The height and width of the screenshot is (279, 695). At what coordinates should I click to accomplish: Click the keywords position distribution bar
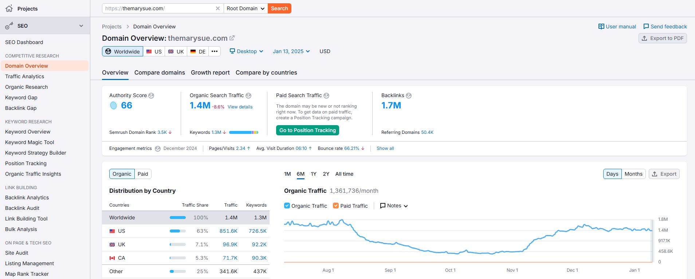click(244, 132)
